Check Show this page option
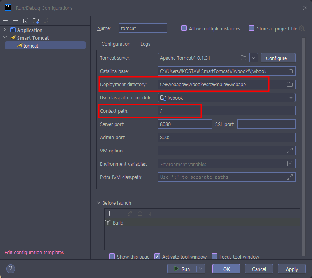Viewport: 312px width, 278px height. pos(112,256)
